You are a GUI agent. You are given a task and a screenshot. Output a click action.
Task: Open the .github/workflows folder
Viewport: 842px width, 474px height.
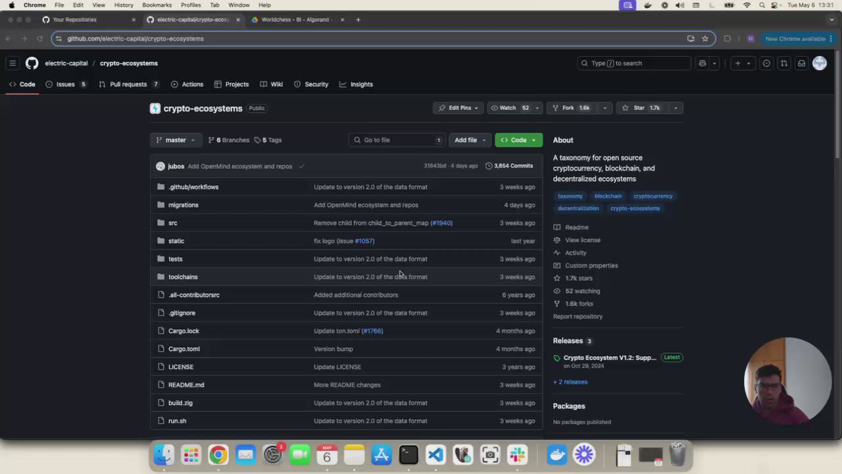coord(193,187)
